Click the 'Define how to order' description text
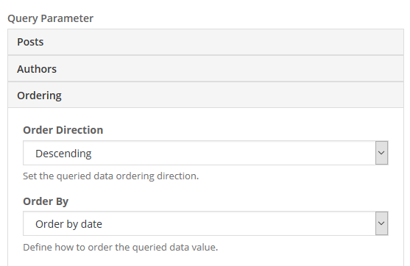Viewport: 410px width, 266px height. pyautogui.click(x=120, y=247)
